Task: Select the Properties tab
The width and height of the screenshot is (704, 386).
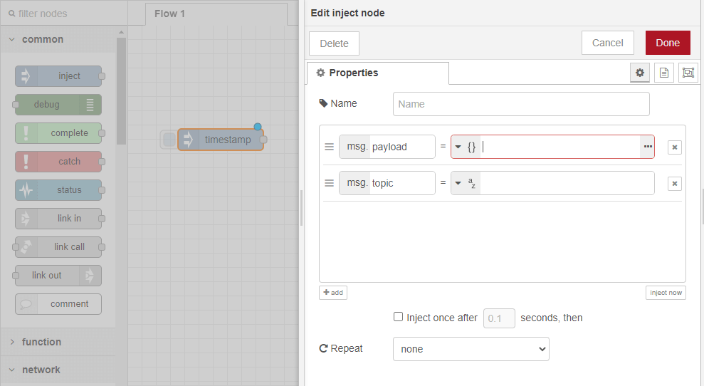Action: pyautogui.click(x=377, y=73)
